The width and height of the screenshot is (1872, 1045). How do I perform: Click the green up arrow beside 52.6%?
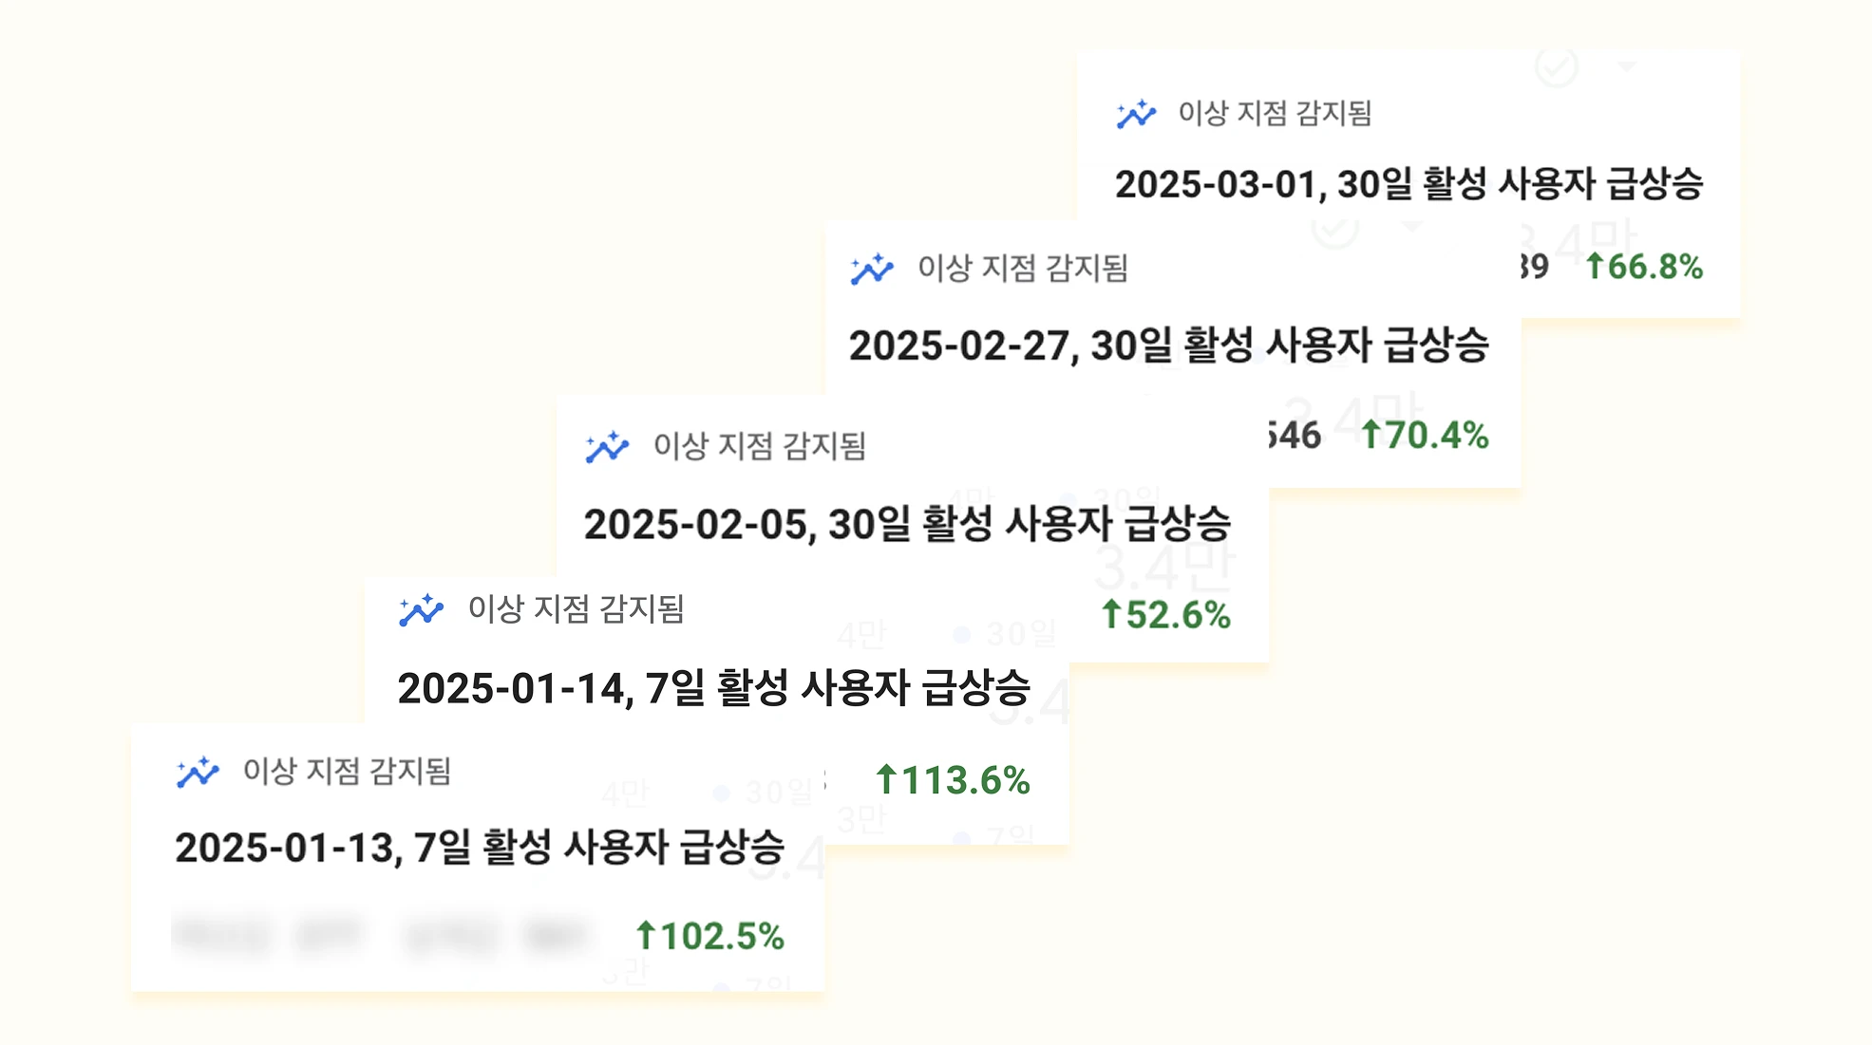coord(1111,614)
